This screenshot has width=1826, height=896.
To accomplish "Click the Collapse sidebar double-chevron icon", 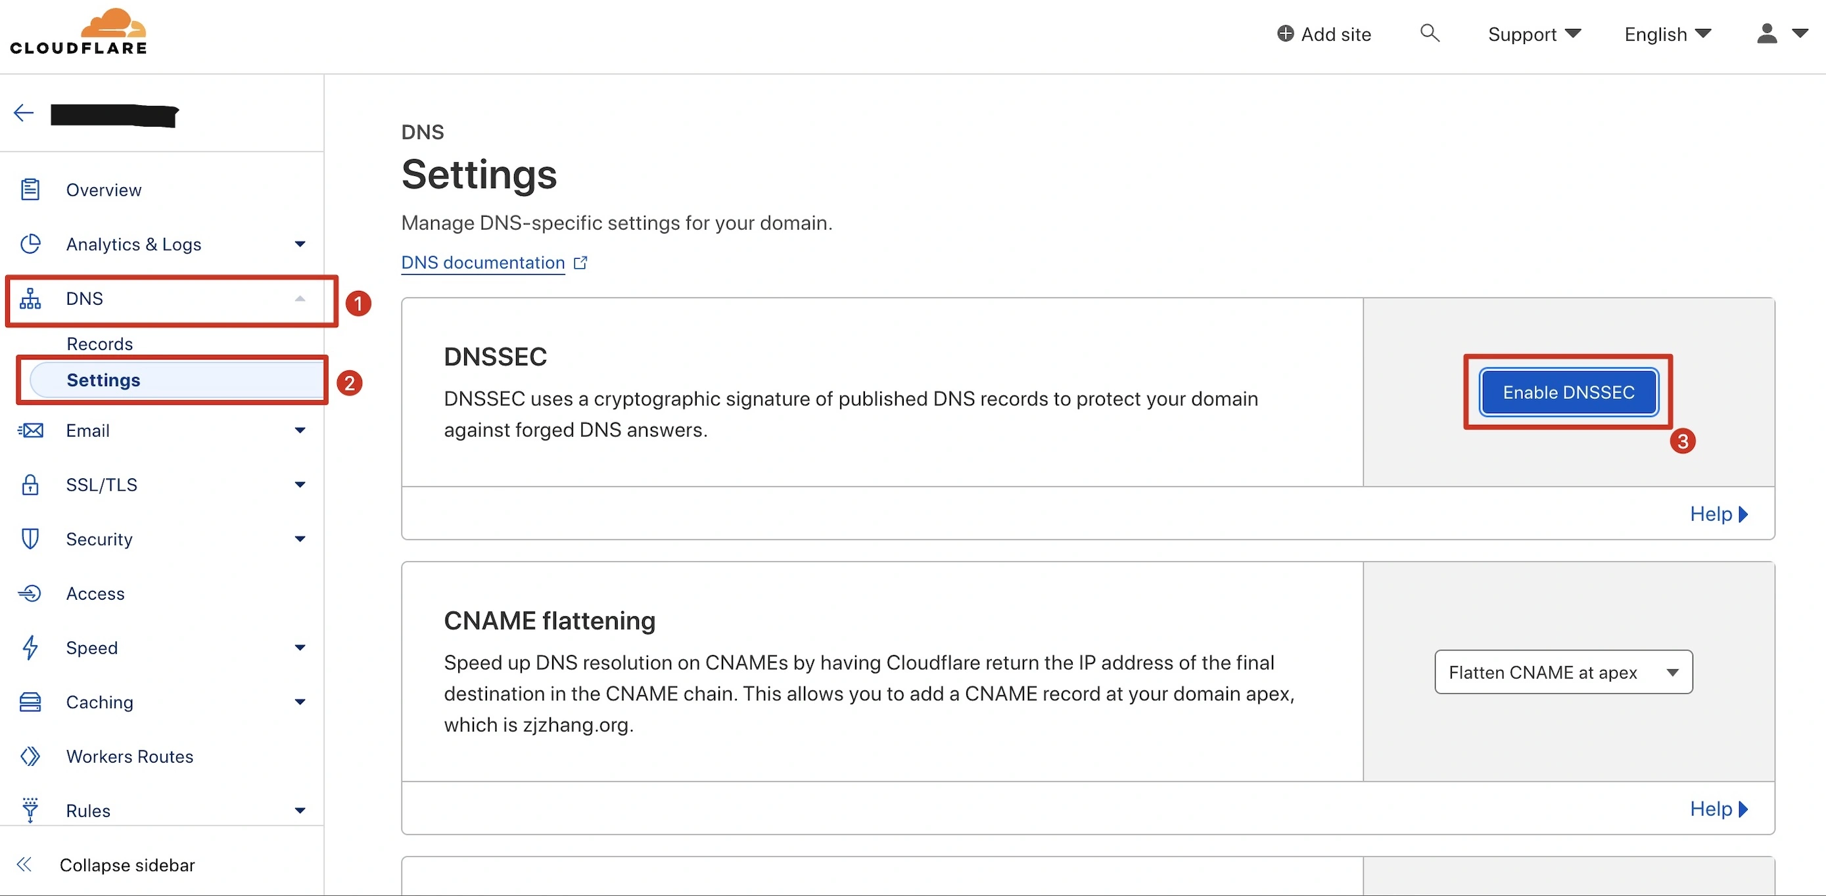I will (24, 864).
